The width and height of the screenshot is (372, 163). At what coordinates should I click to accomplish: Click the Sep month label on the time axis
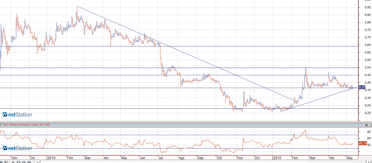point(200,158)
